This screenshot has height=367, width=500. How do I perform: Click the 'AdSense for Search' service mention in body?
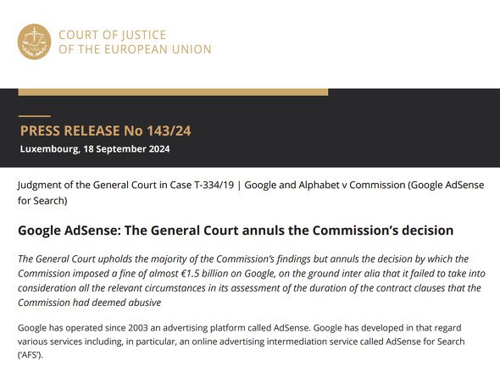[425, 342]
